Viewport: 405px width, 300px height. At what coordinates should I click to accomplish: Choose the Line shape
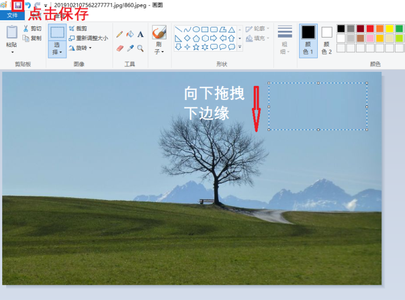[x=178, y=29]
